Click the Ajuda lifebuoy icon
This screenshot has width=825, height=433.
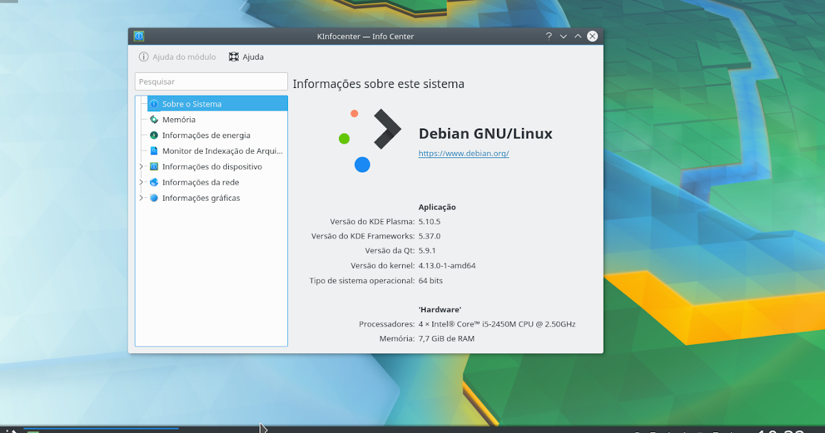[234, 57]
